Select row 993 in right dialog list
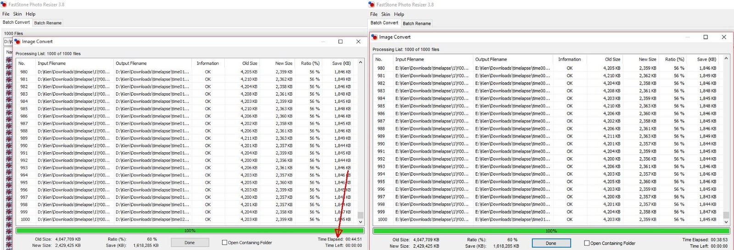 pos(548,166)
